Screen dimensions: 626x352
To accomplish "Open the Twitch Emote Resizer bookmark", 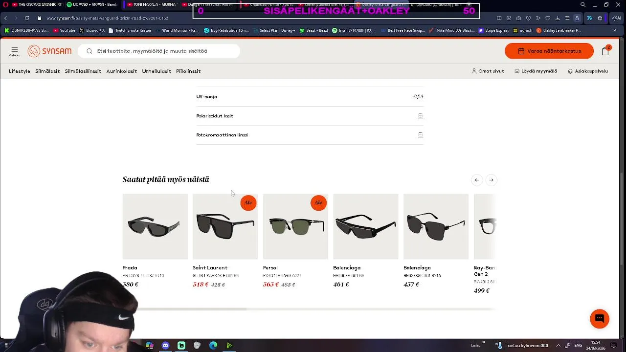I will point(130,30).
